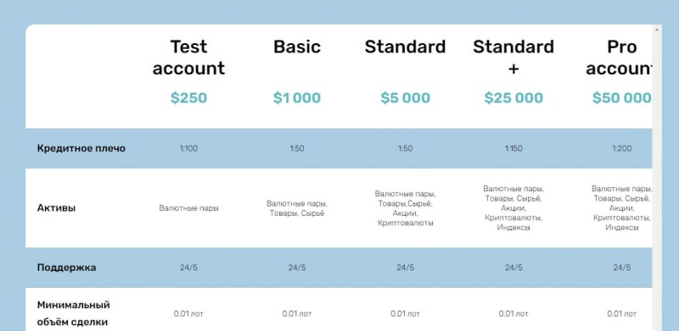
Task: Click the Активы row label
Action: [x=56, y=208]
